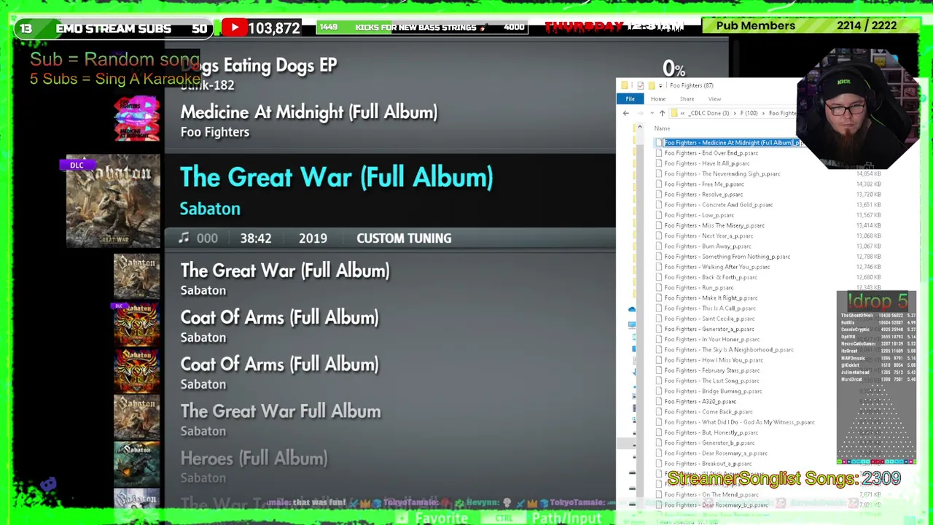The height and width of the screenshot is (525, 933).
Task: Select But, Honestly_p.psarc file
Action: point(711,432)
